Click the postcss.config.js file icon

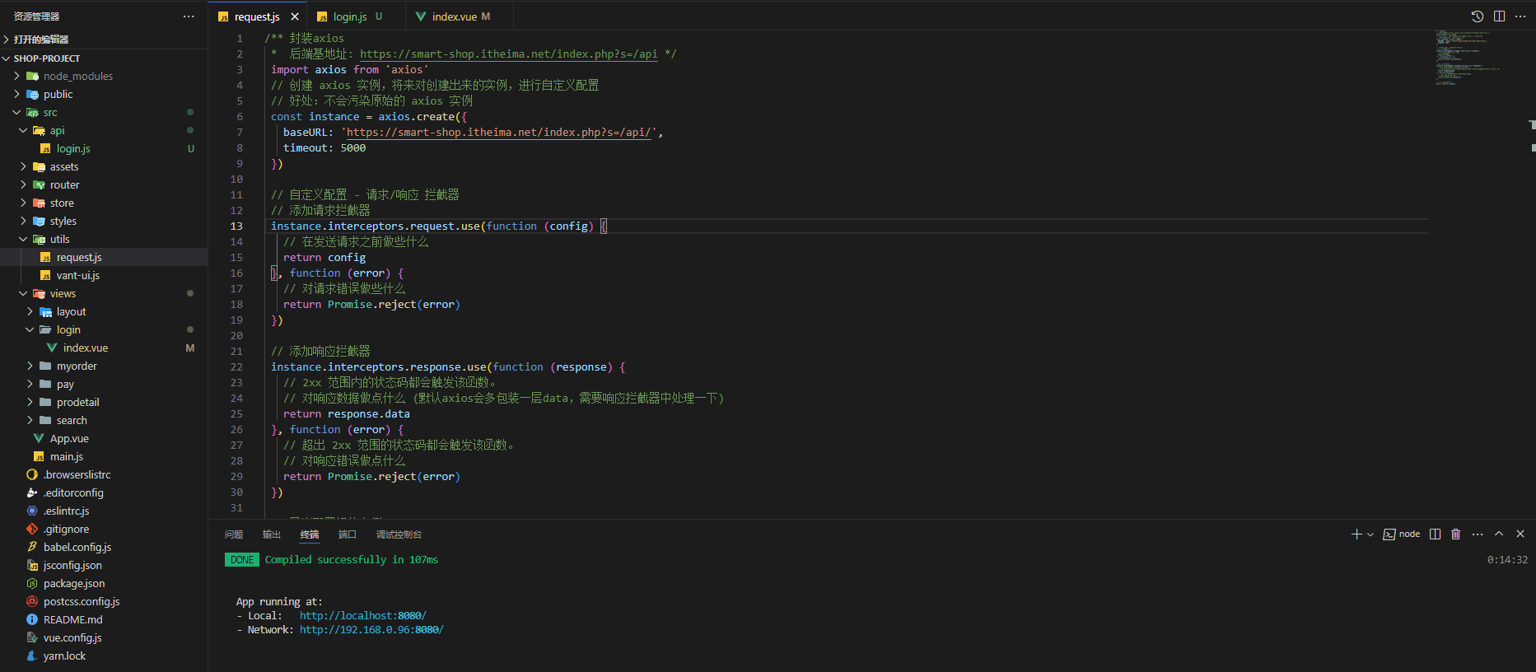[x=32, y=601]
